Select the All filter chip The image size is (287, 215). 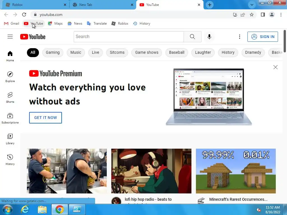(33, 52)
